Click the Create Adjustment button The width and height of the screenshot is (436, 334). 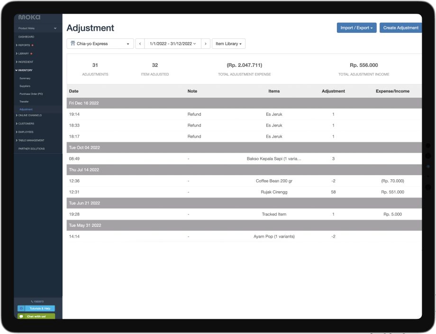400,28
